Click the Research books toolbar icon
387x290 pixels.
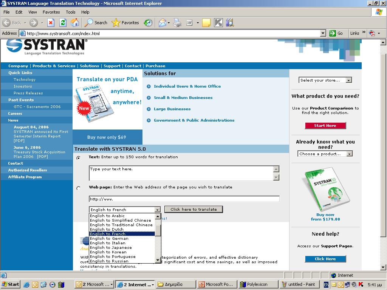(x=230, y=23)
